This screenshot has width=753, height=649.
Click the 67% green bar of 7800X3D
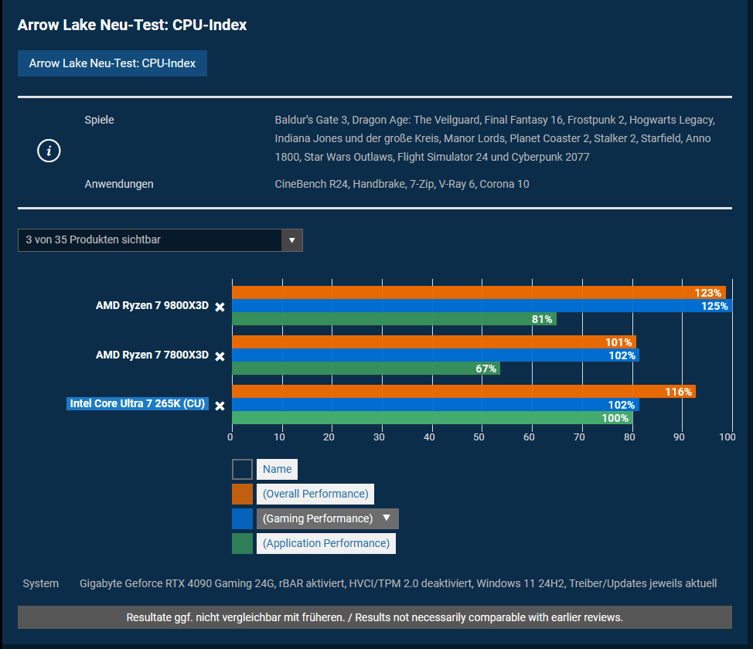pos(366,369)
